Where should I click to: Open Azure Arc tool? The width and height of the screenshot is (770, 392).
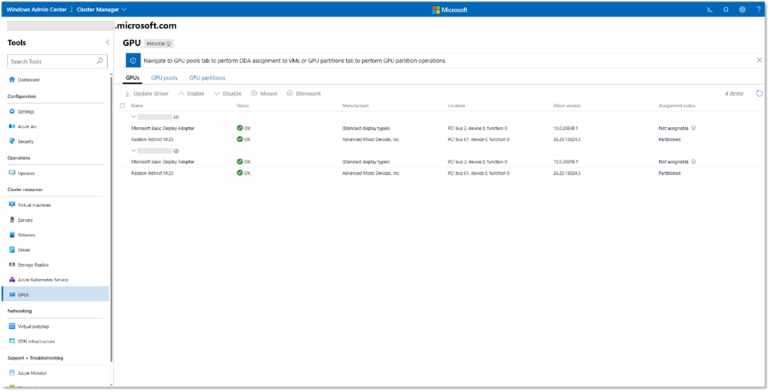[27, 126]
